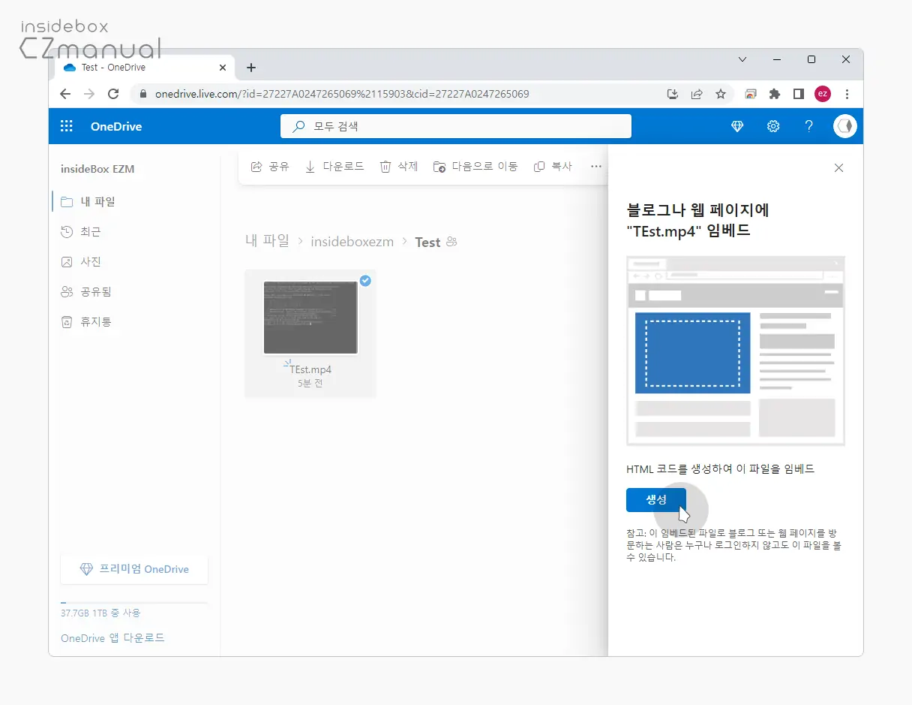
Task: Click 공유 share in the command bar
Action: tap(269, 167)
